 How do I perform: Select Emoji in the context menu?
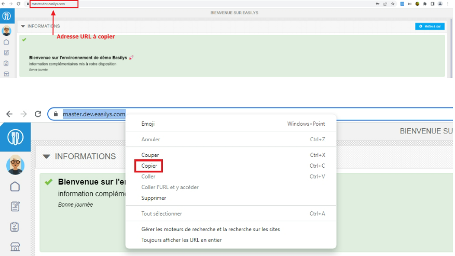tap(231, 124)
